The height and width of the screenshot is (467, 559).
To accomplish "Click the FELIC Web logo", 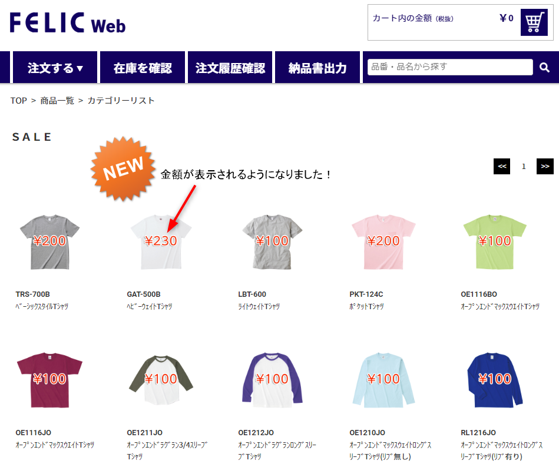I will coord(68,23).
